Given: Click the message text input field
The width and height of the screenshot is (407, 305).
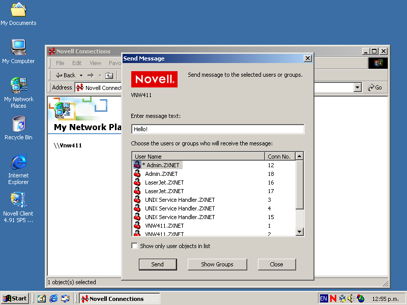Looking at the screenshot, I should pos(218,129).
